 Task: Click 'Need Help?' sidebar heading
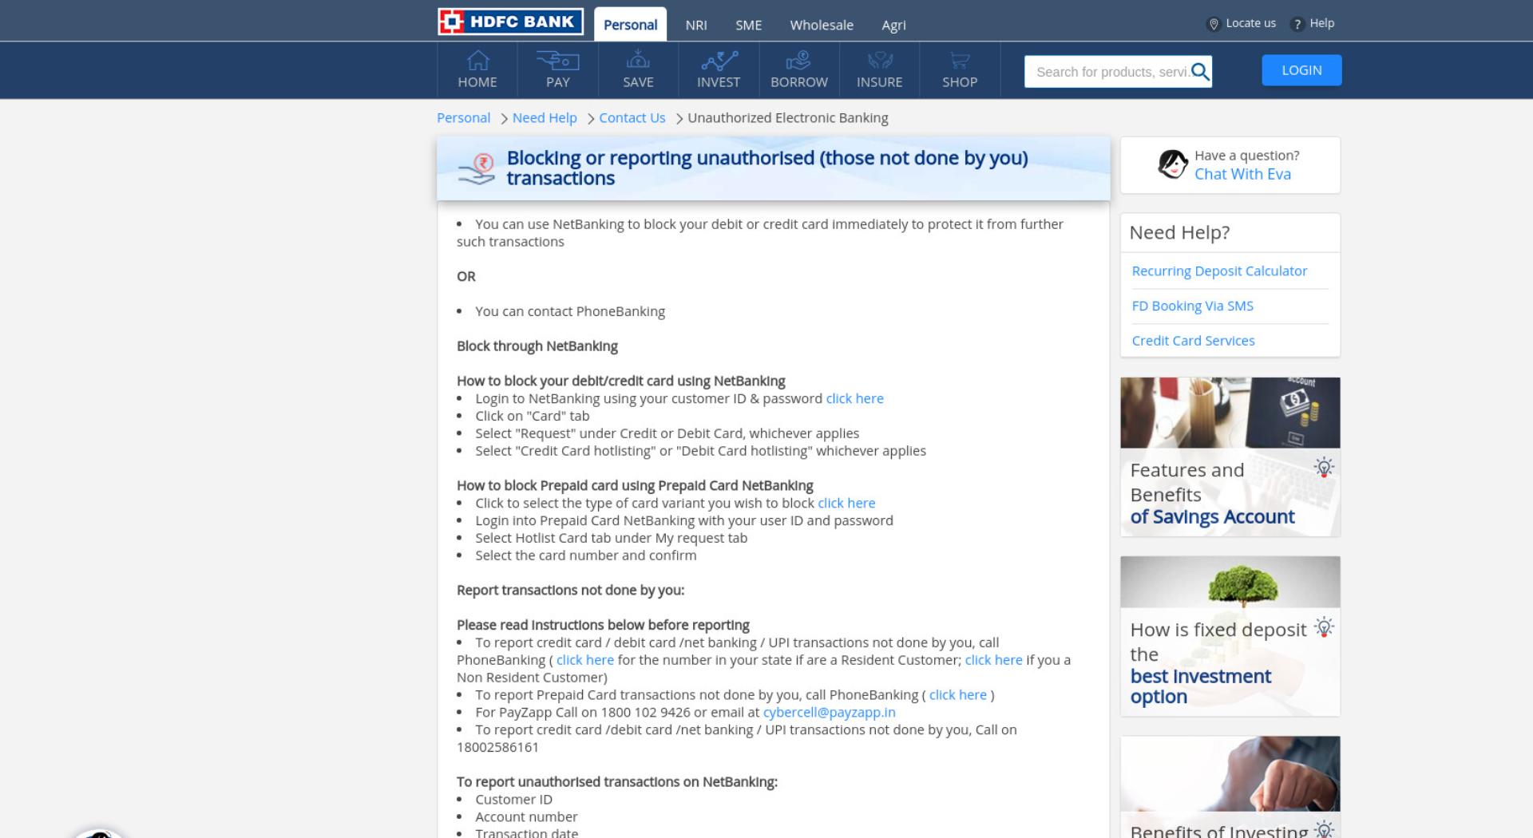[1179, 232]
